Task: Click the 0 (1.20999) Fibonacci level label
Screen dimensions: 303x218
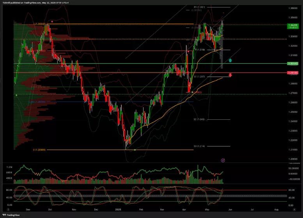Action: (x=40, y=150)
